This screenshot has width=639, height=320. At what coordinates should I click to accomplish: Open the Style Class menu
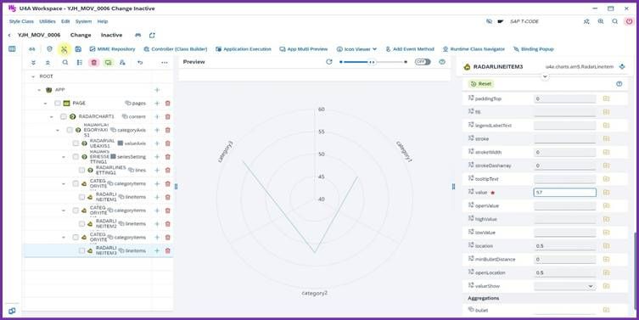coord(21,21)
